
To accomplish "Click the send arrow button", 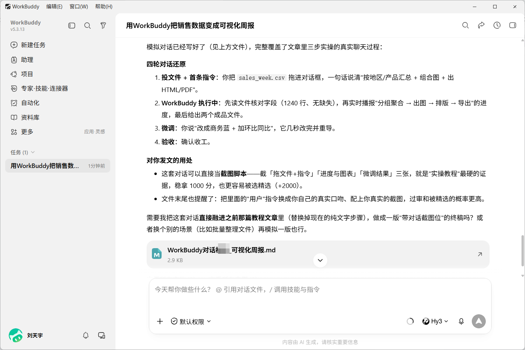I will (x=479, y=321).
